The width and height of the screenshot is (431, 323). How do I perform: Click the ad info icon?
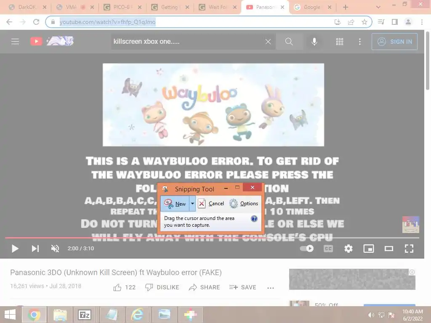tap(412, 272)
